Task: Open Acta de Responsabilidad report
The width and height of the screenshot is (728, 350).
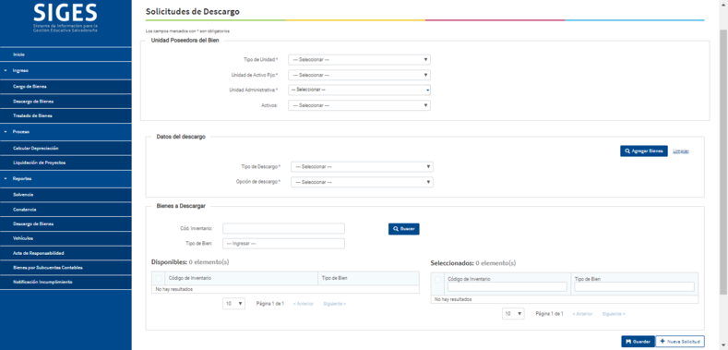Action: (66, 253)
